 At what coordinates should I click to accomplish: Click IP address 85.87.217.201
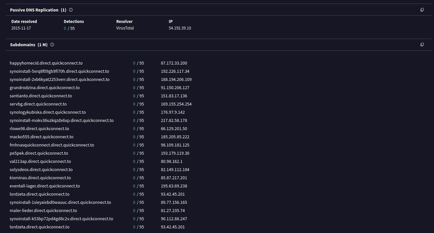point(174,178)
